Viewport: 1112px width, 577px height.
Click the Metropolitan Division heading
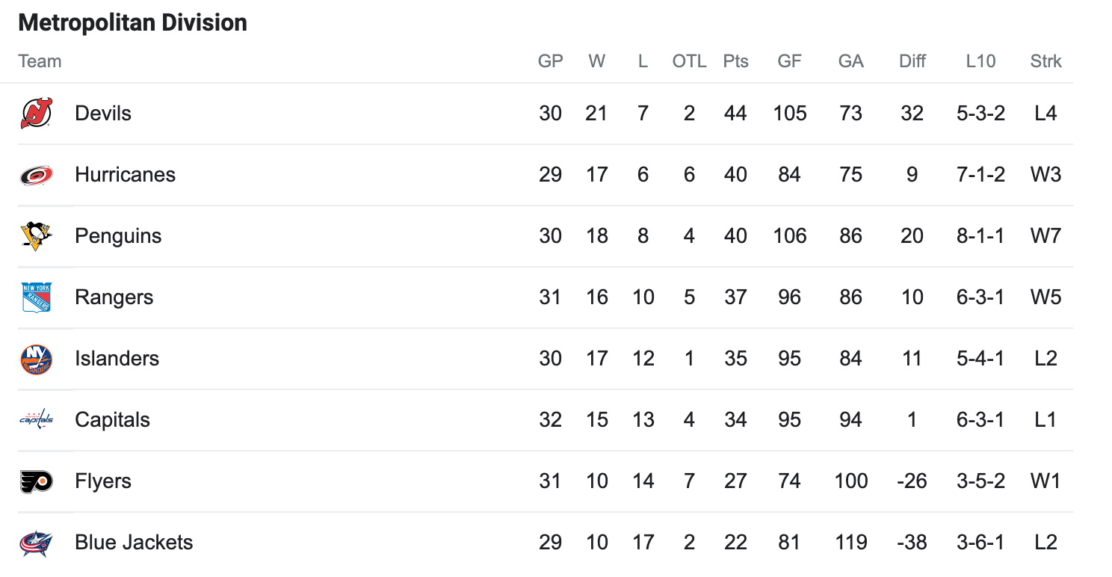click(132, 23)
